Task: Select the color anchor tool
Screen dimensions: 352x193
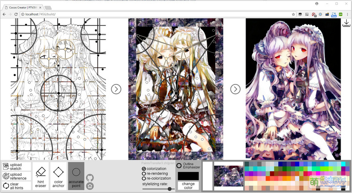Action: coord(59,175)
